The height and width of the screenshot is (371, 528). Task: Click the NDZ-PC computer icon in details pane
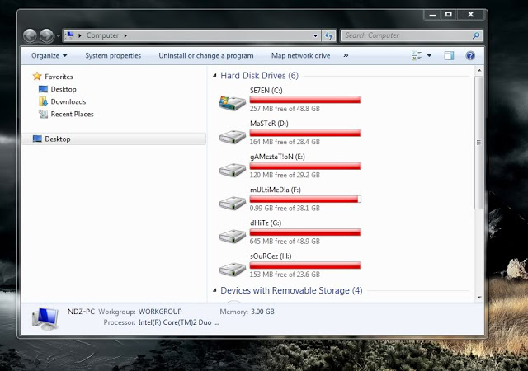point(45,318)
